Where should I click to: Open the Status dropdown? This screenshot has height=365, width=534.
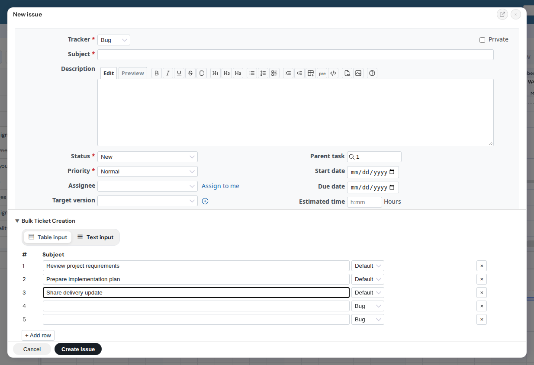click(x=148, y=157)
